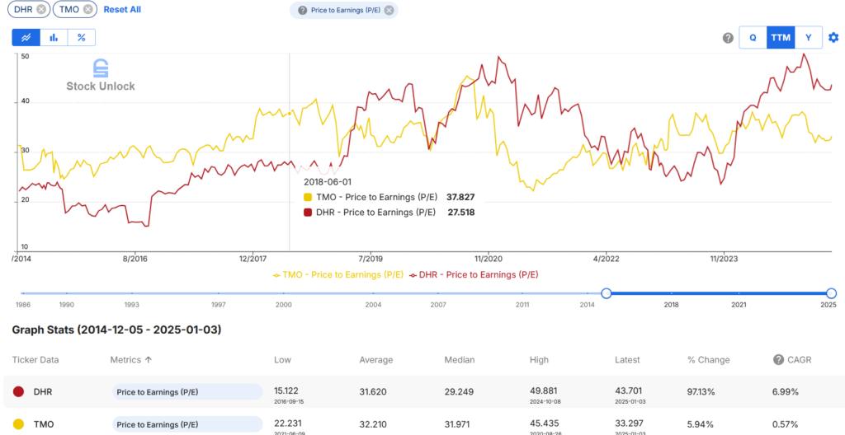Click DHR high value 49.881
Image resolution: width=845 pixels, height=435 pixels.
click(x=543, y=391)
